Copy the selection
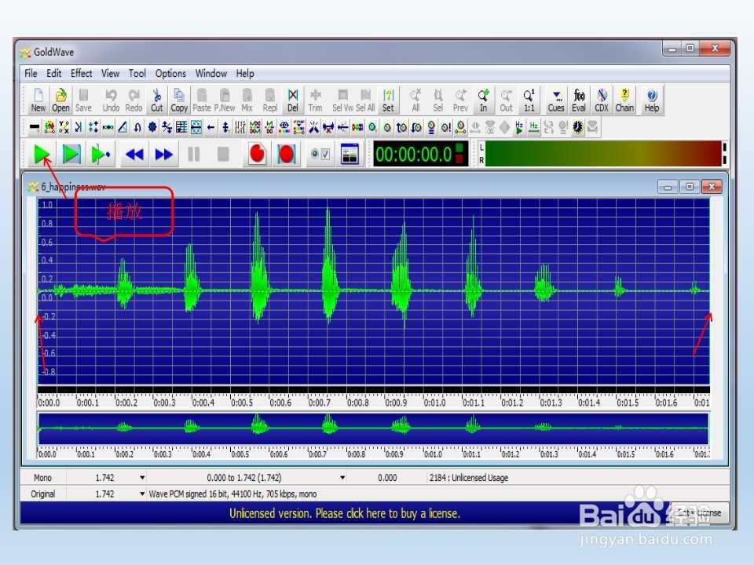Viewport: 754px width, 565px height. click(179, 100)
